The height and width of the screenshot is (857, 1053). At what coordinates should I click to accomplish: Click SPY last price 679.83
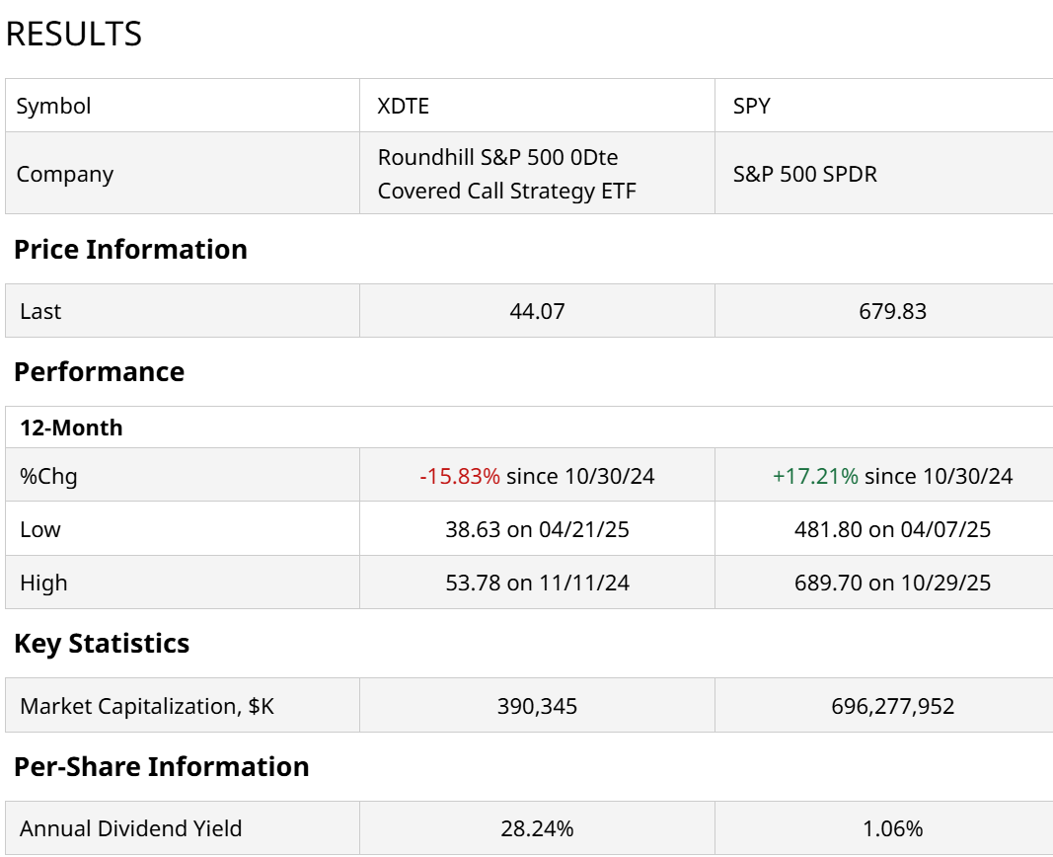[892, 311]
